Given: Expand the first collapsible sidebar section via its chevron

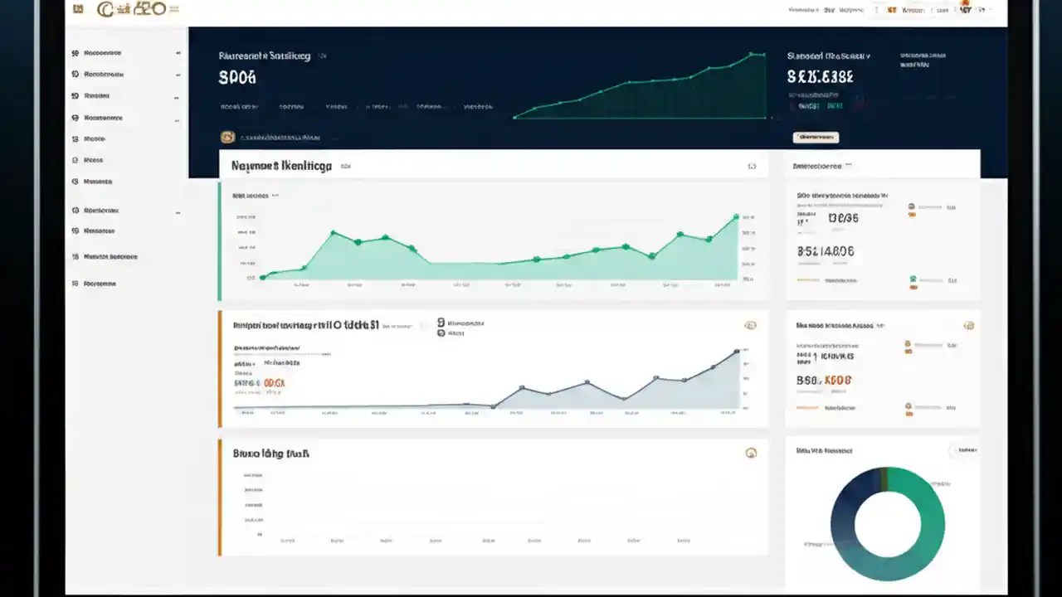Looking at the screenshot, I should [x=178, y=52].
